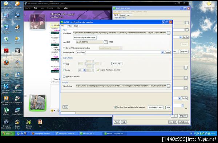Screen dimensions: 218x143
Task: Open the skull icon desktop shortcut
Action: 17,52
